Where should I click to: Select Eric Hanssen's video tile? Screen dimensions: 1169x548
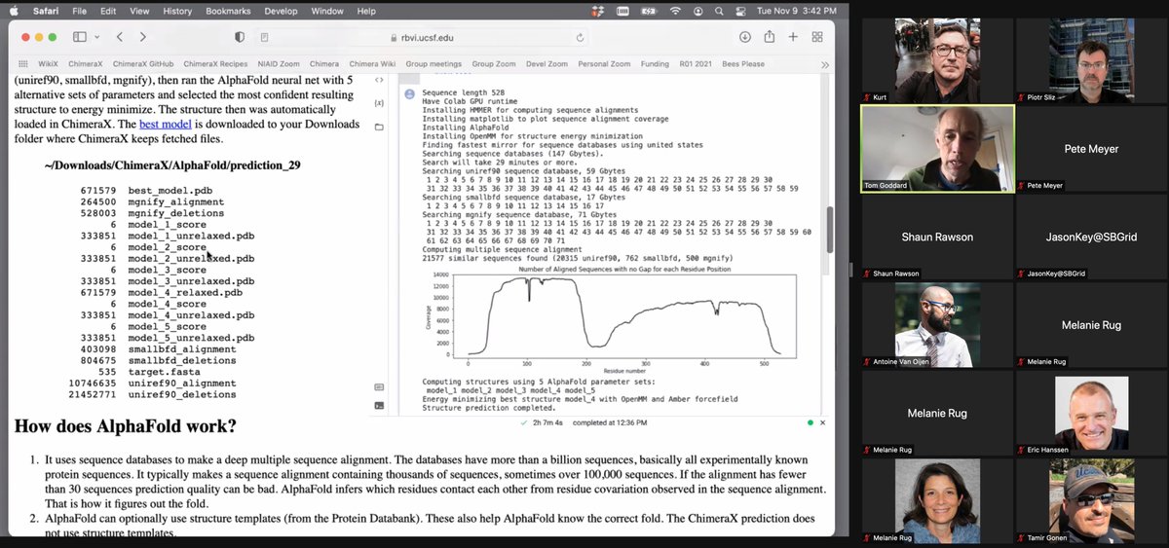pos(1092,413)
